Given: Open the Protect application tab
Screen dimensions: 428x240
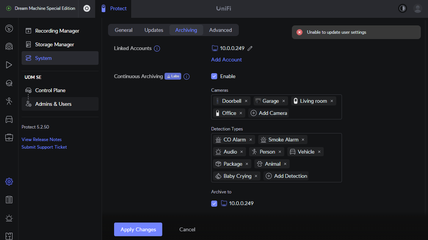Looking at the screenshot, I should [x=113, y=8].
